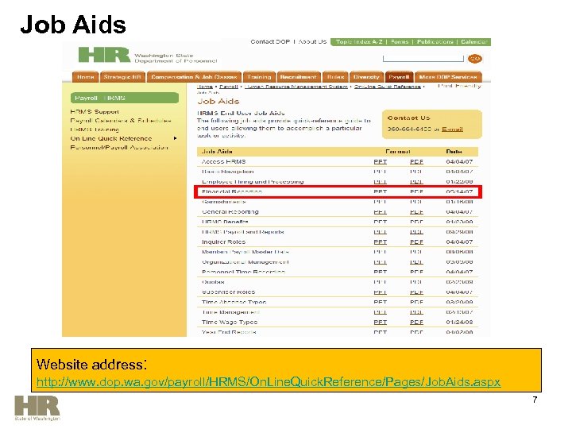Image resolution: width=572 pixels, height=429 pixels.
Task: Open PPT for Organizational Management
Action: pos(380,262)
